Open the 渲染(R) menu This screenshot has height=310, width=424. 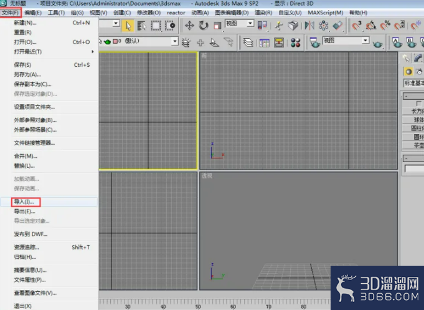pyautogui.click(x=263, y=12)
